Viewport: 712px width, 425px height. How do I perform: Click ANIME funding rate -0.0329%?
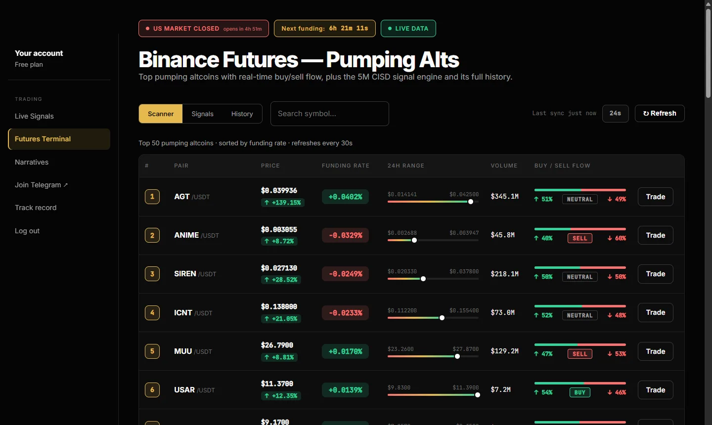click(x=345, y=235)
